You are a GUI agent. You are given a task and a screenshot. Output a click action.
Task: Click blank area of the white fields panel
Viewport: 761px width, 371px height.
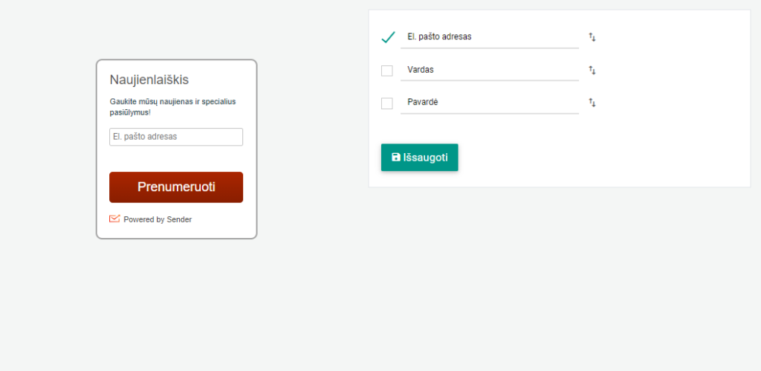pyautogui.click(x=670, y=121)
